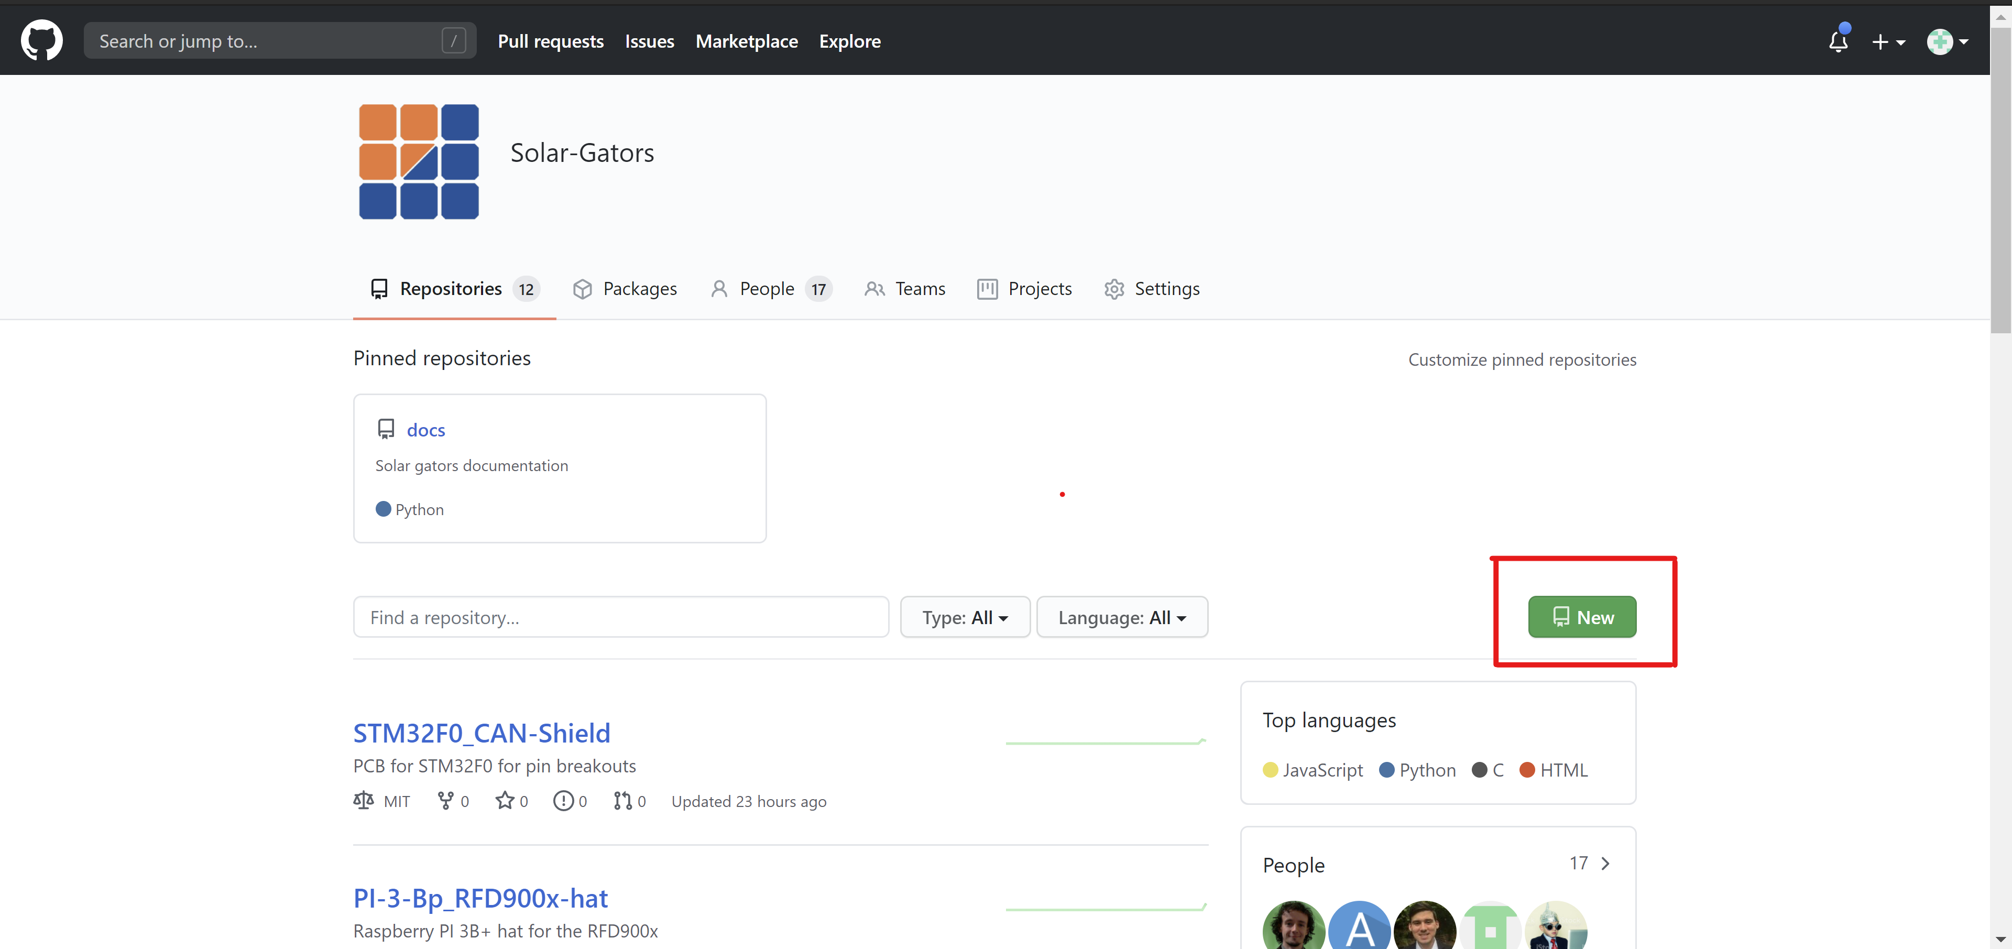This screenshot has width=2012, height=949.
Task: Click the repository icon beside docs
Action: [386, 429]
